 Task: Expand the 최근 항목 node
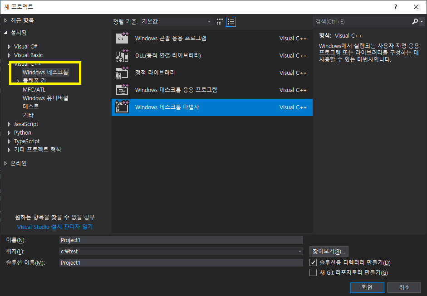pyautogui.click(x=6, y=20)
